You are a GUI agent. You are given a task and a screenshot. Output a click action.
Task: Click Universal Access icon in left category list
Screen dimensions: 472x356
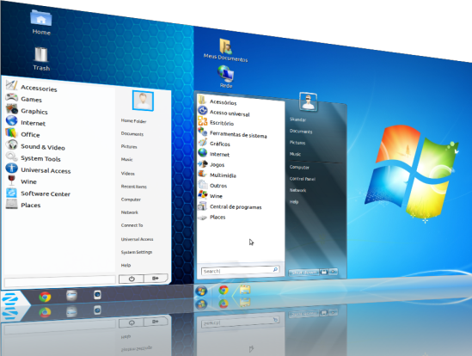pos(12,168)
